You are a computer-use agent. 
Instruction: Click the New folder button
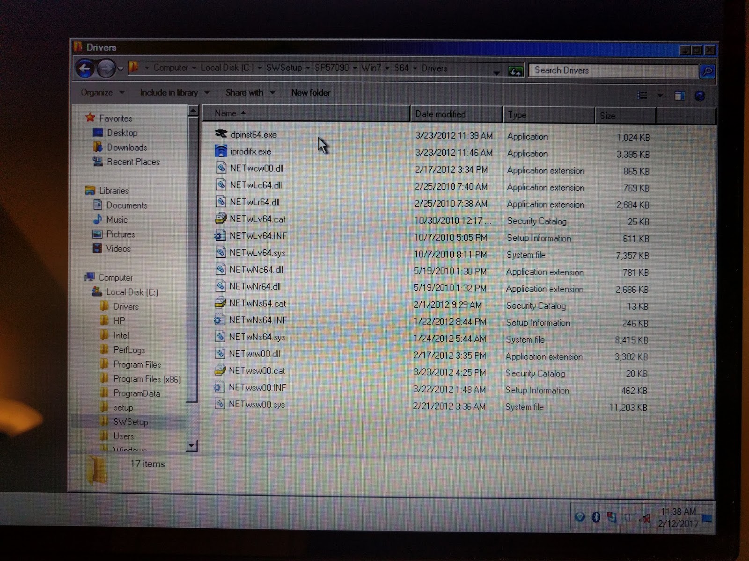pyautogui.click(x=310, y=93)
